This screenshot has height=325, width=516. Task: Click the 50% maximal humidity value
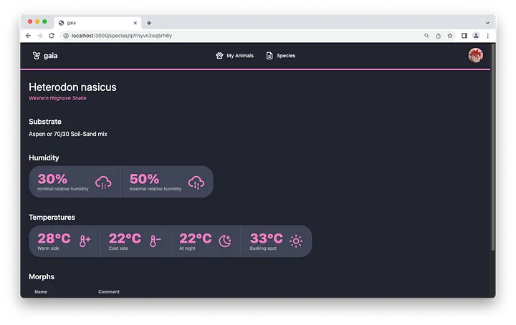pyautogui.click(x=144, y=179)
